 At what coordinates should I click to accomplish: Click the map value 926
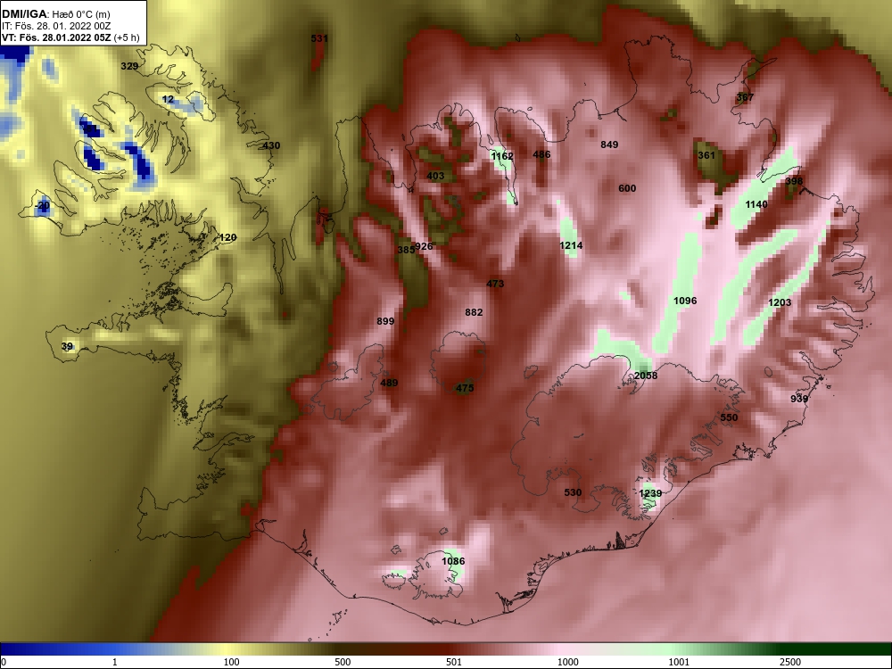424,246
